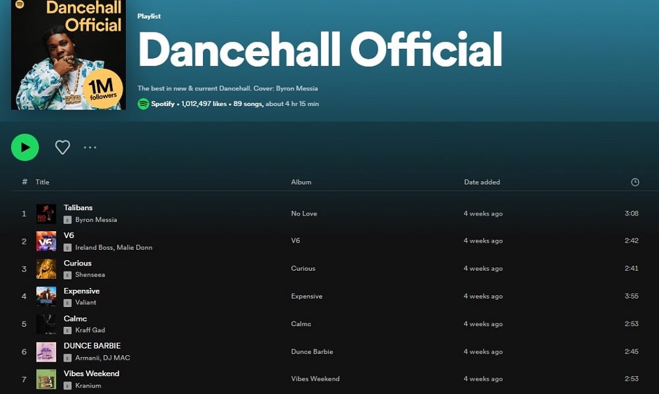
Task: Open the V6 song title
Action: coord(69,235)
